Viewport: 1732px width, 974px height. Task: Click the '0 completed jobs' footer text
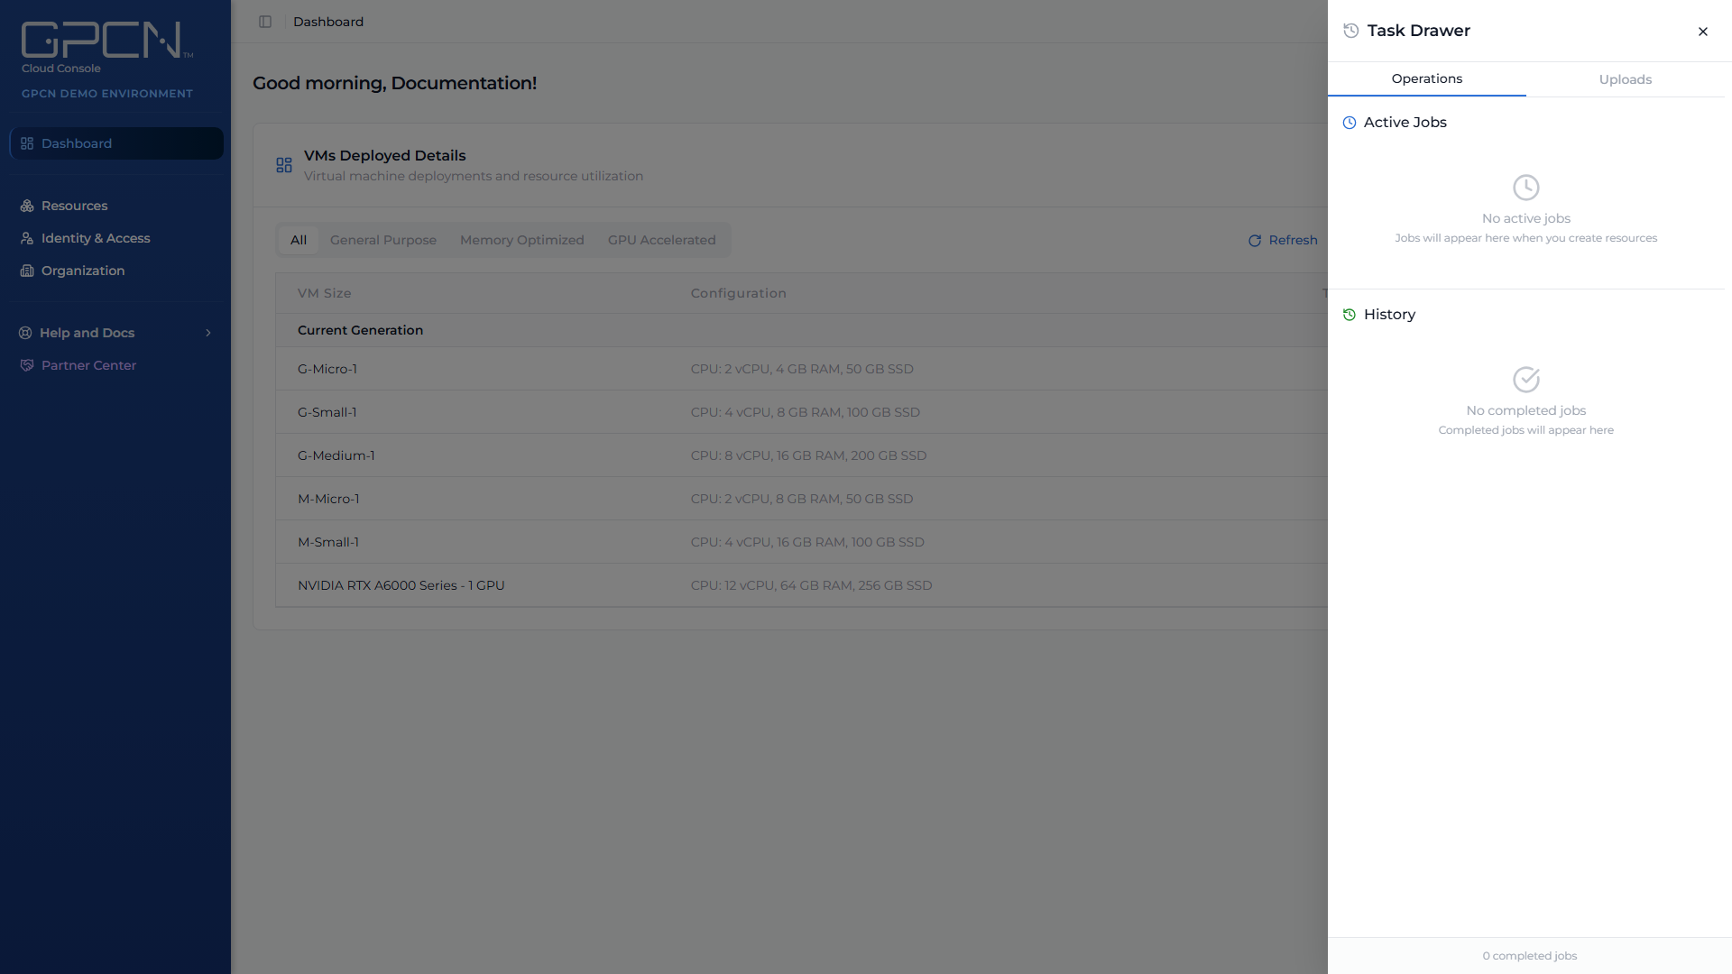(x=1530, y=956)
